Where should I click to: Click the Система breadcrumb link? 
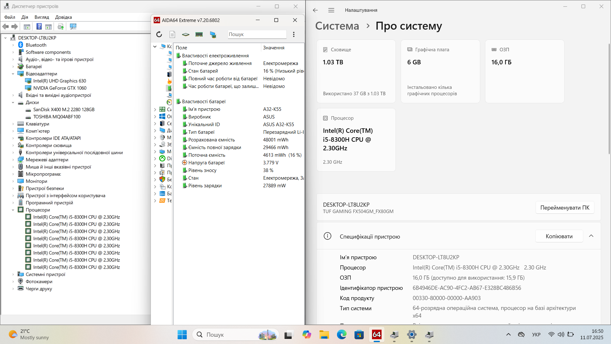pyautogui.click(x=337, y=26)
